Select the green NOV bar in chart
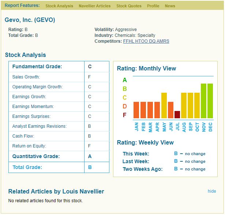 click(x=204, y=101)
